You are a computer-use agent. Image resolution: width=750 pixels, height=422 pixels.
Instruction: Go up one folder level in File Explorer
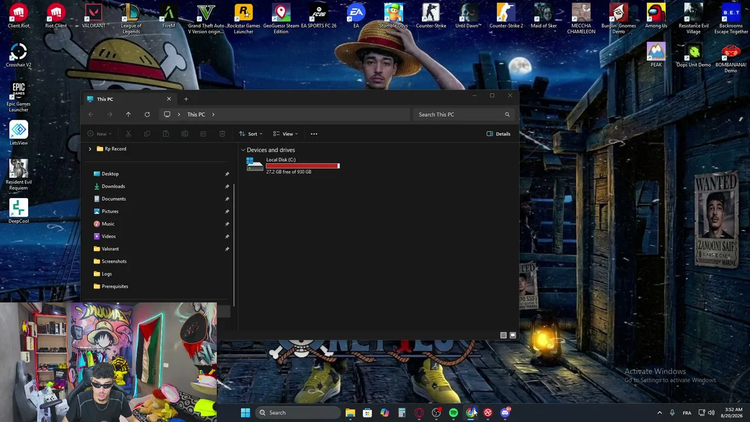click(128, 114)
